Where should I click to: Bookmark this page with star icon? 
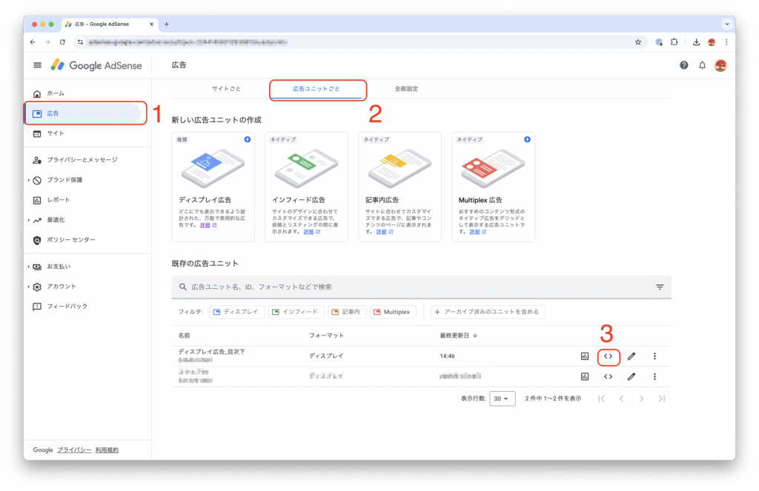pos(638,42)
